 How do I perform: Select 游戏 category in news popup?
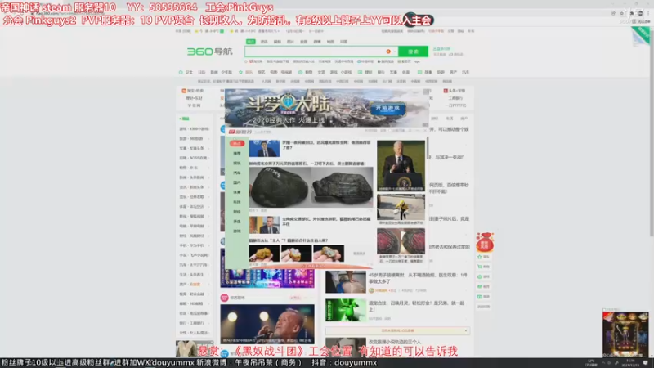(x=237, y=231)
